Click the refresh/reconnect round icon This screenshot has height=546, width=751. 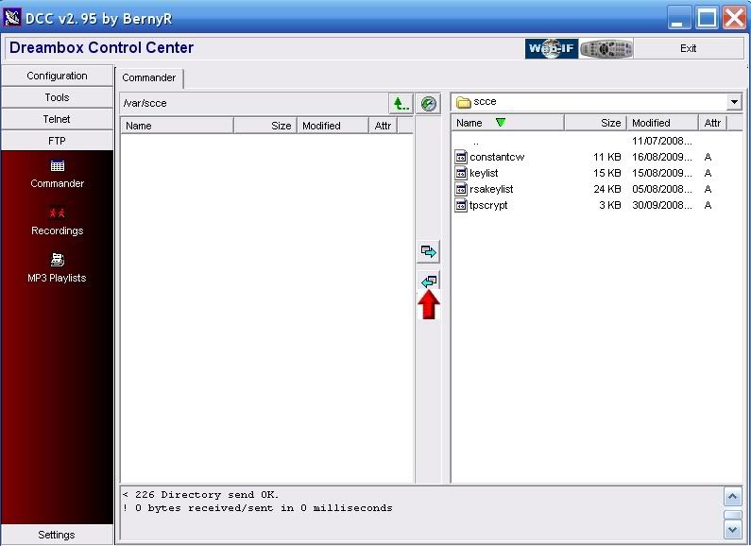pos(428,104)
